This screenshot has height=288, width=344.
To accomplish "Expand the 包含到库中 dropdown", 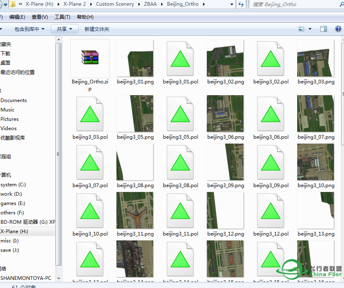I will point(29,29).
